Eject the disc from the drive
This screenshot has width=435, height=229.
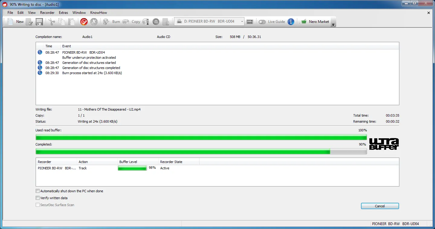156,22
